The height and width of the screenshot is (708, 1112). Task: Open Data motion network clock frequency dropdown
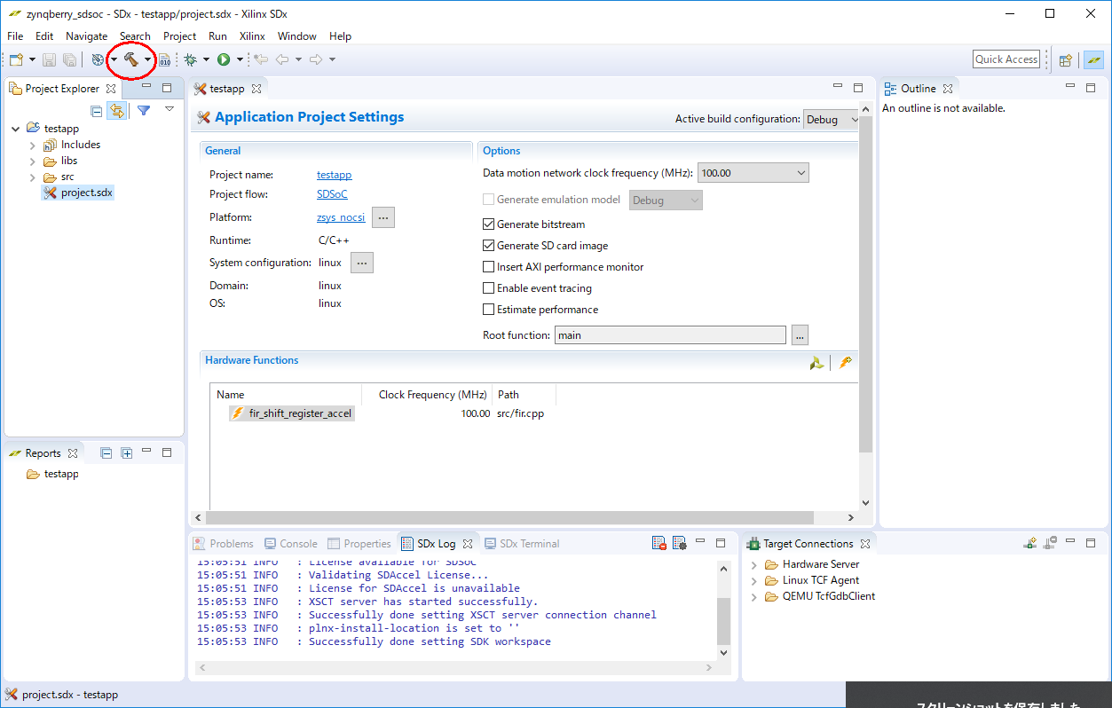click(x=753, y=173)
